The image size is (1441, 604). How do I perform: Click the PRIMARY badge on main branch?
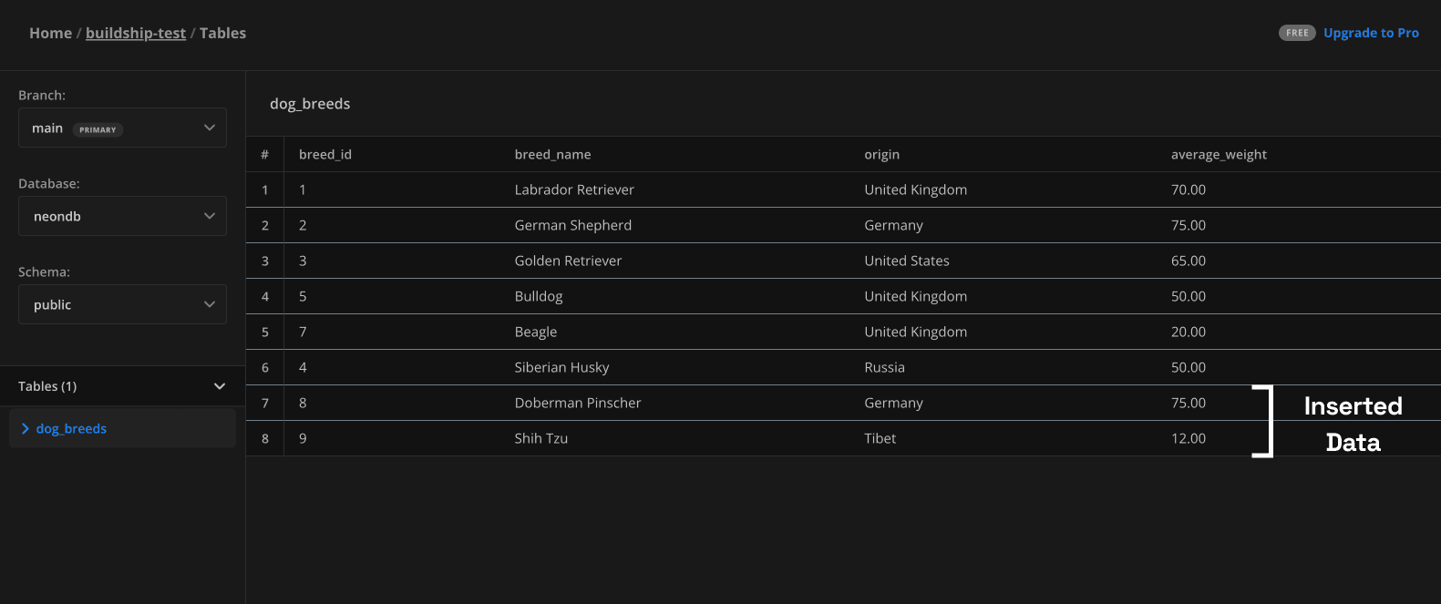pos(98,129)
